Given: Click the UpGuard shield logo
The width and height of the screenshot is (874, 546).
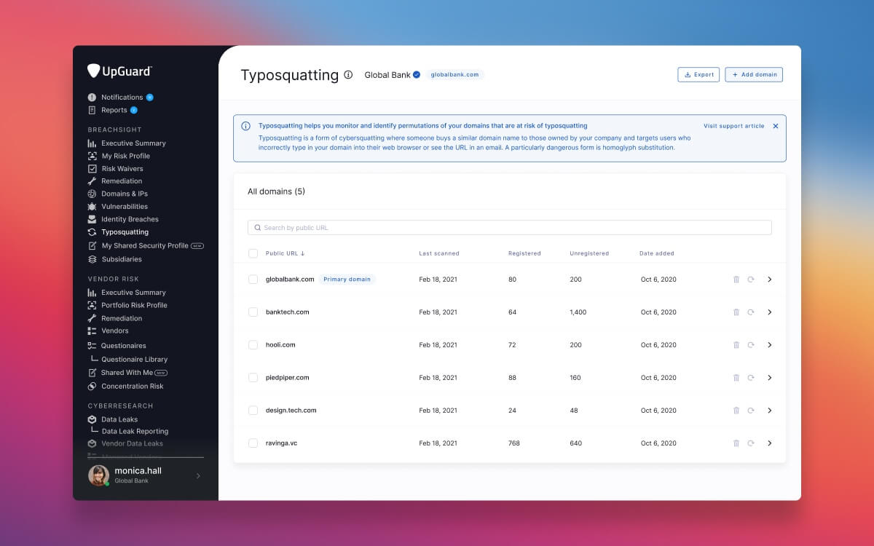Looking at the screenshot, I should click(93, 71).
